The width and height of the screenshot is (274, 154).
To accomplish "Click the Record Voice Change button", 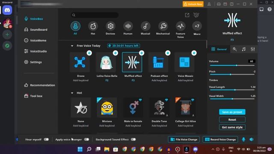I will (220, 139).
